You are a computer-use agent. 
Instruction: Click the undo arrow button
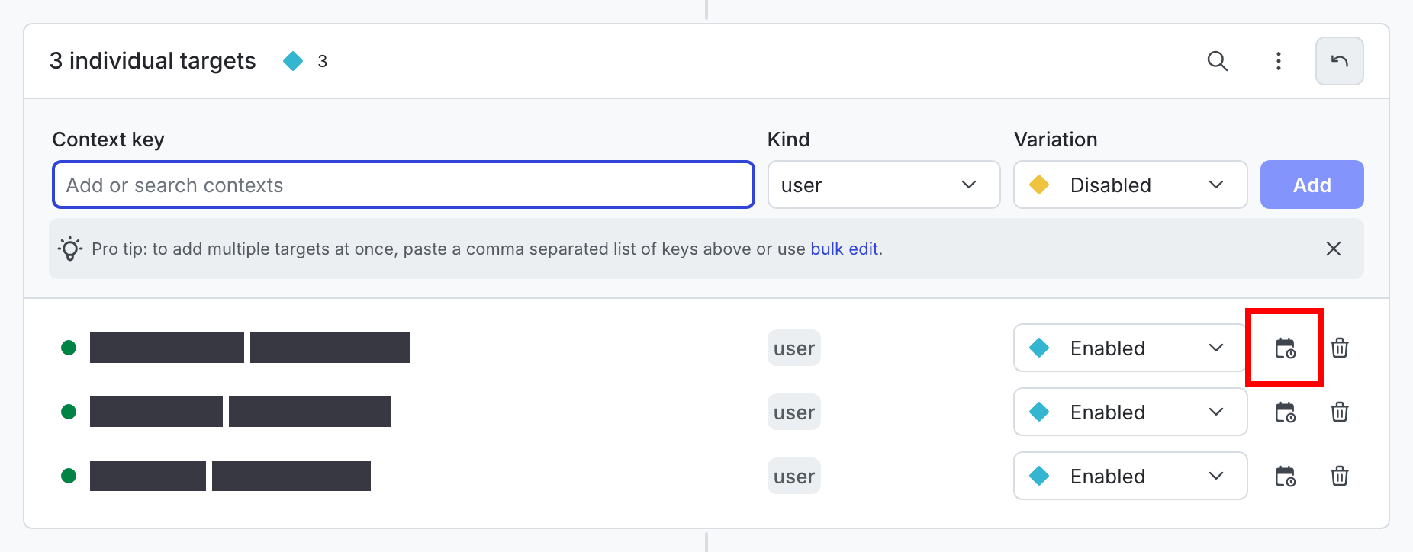(x=1339, y=61)
